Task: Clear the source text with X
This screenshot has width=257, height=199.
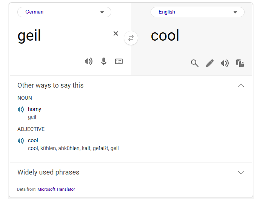Action: [116, 33]
